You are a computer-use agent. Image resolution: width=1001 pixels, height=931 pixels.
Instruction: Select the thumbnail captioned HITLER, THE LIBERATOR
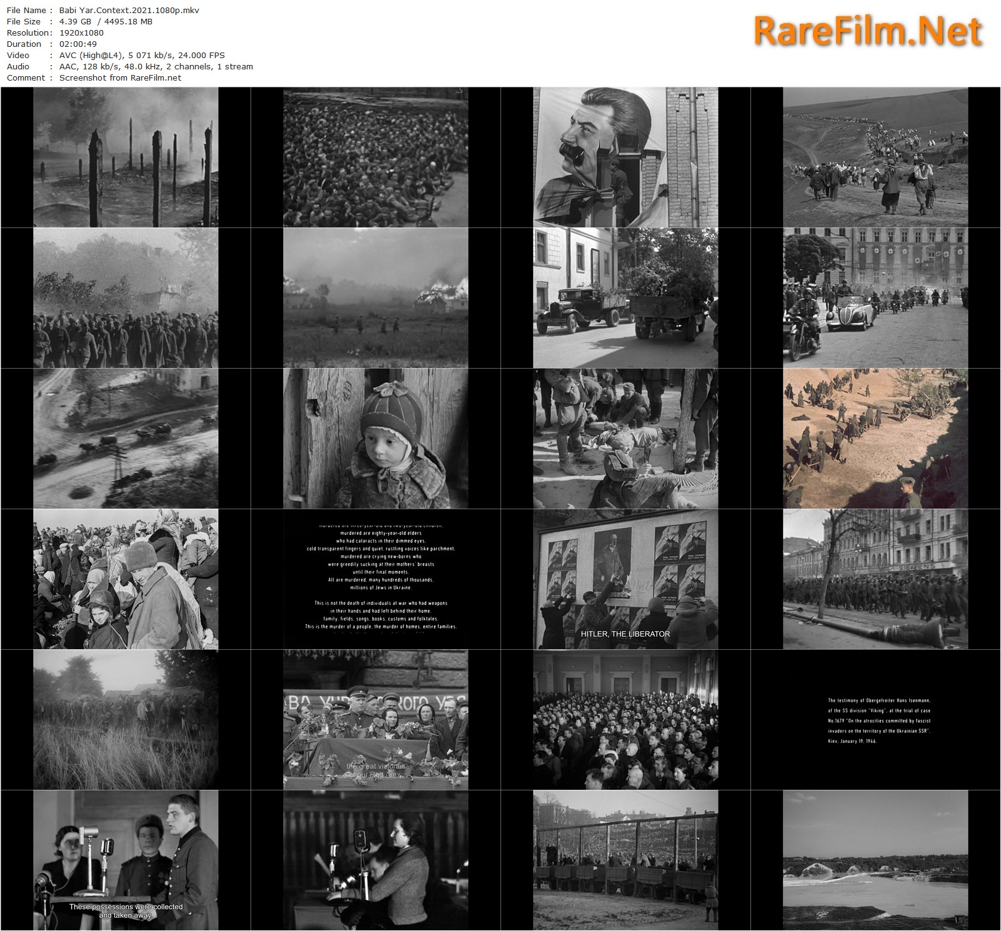tap(625, 579)
